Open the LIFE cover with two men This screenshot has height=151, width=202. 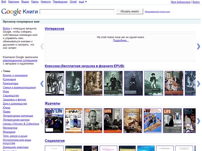click(x=113, y=120)
